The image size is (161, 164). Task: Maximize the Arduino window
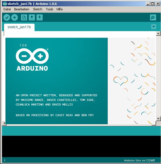(x=153, y=4)
